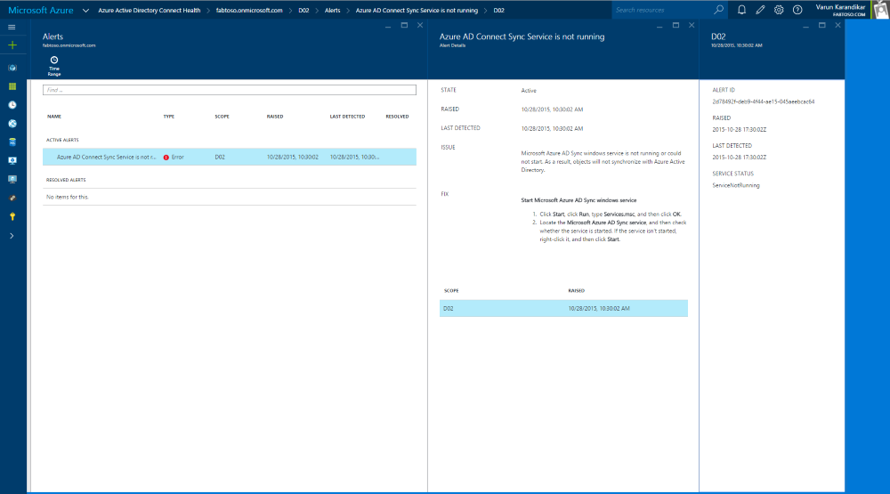Toggle the hamburger menu in sidebar
The height and width of the screenshot is (494, 890).
click(x=12, y=28)
